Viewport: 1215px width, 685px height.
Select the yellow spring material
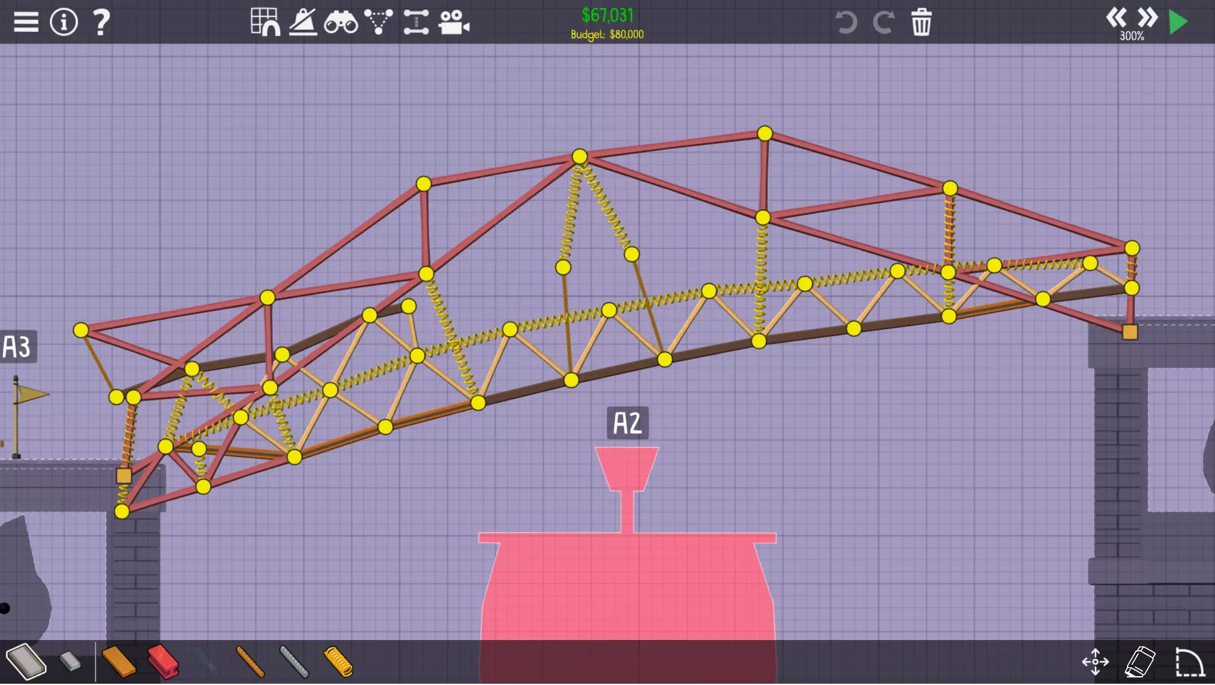pyautogui.click(x=338, y=662)
